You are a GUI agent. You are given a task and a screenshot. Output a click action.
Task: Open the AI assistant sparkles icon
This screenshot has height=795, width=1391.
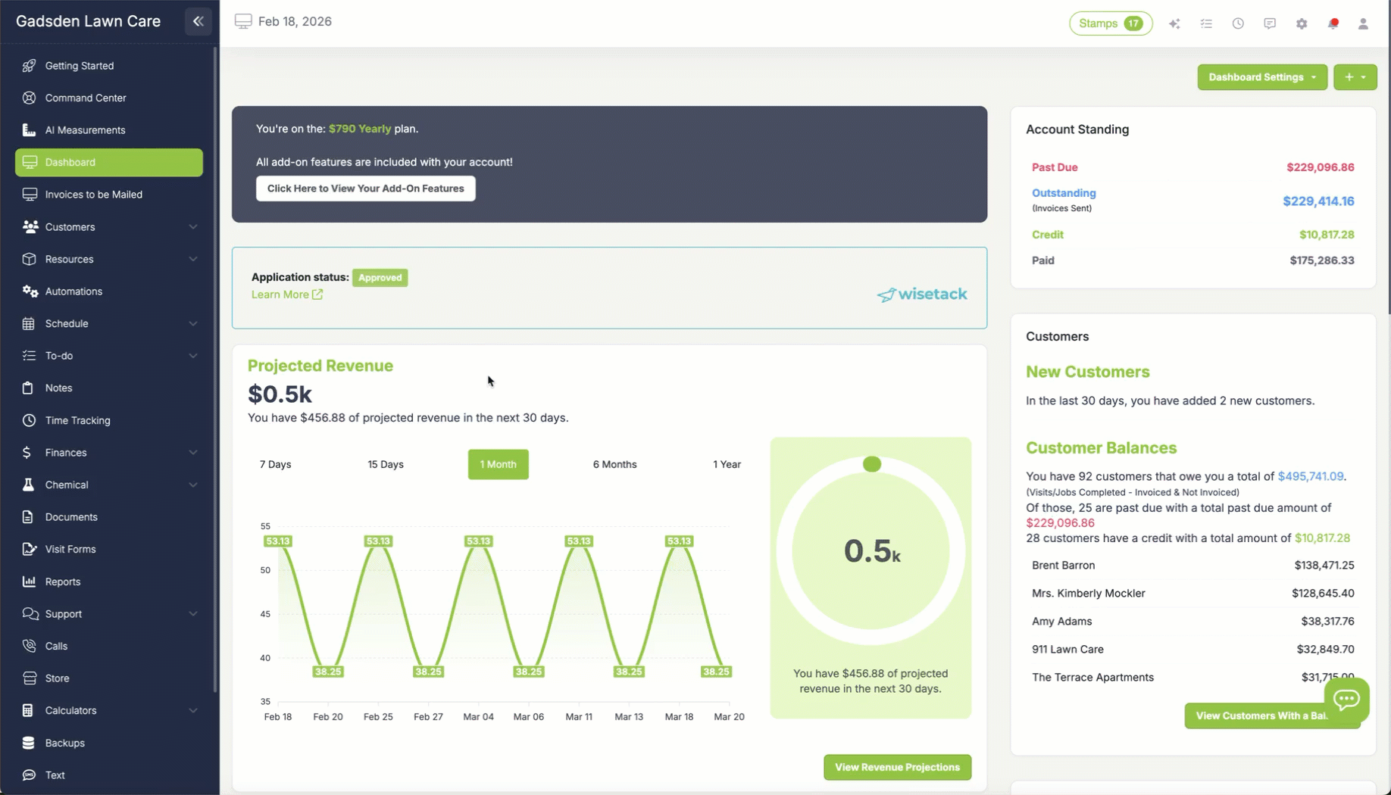pyautogui.click(x=1174, y=23)
